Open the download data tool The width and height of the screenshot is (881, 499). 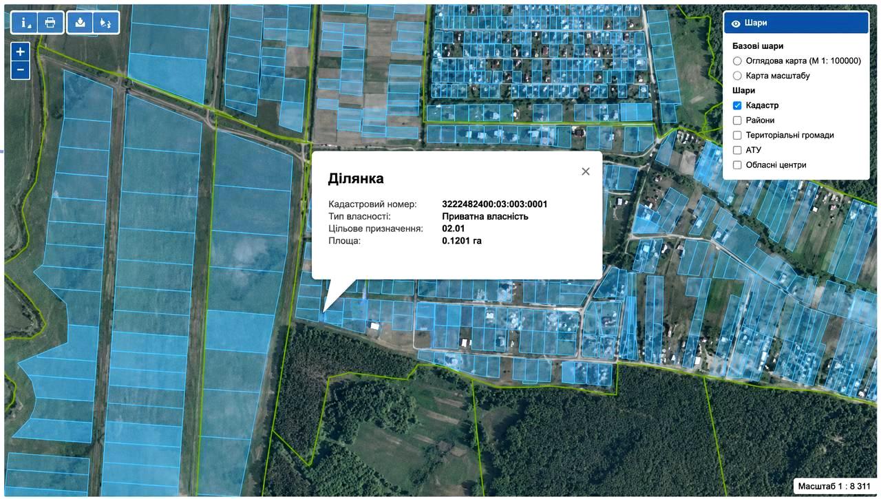pyautogui.click(x=81, y=22)
